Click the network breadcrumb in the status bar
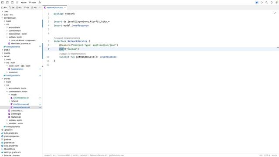Image resolution: width=279 pixels, height=157 pixels. [84, 155]
